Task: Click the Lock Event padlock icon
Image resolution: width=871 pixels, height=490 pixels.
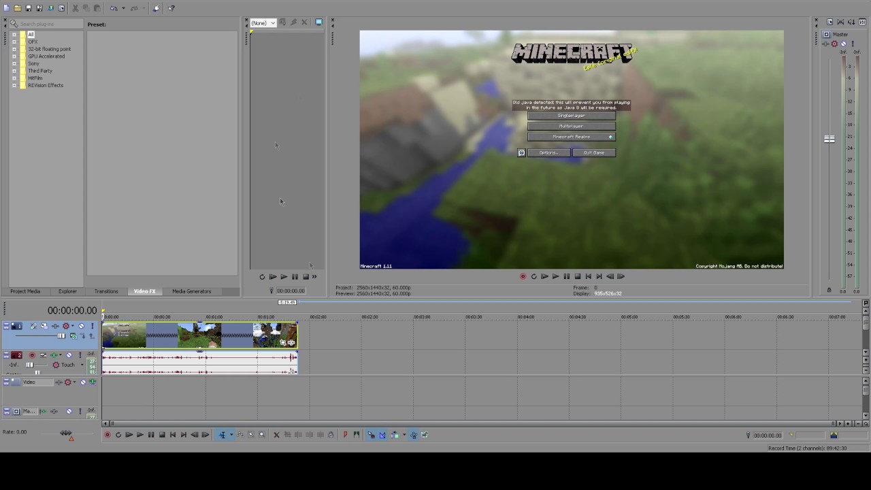Action: pos(331,435)
